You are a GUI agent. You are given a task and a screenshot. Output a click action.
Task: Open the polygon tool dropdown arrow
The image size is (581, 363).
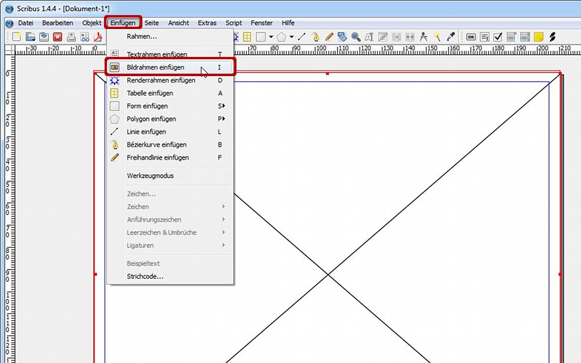(292, 37)
